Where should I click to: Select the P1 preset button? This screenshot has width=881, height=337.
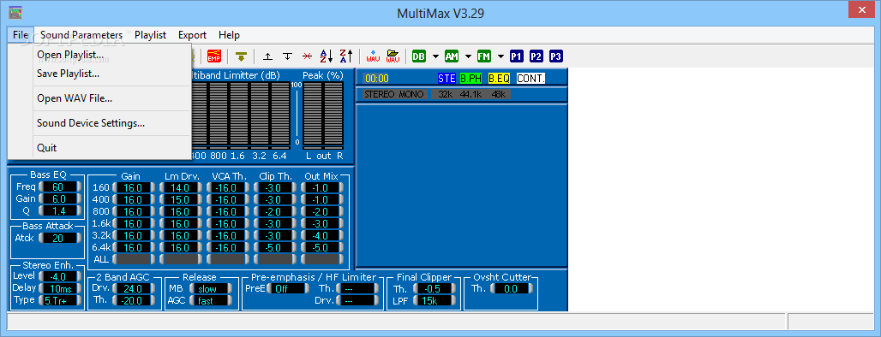pos(517,56)
